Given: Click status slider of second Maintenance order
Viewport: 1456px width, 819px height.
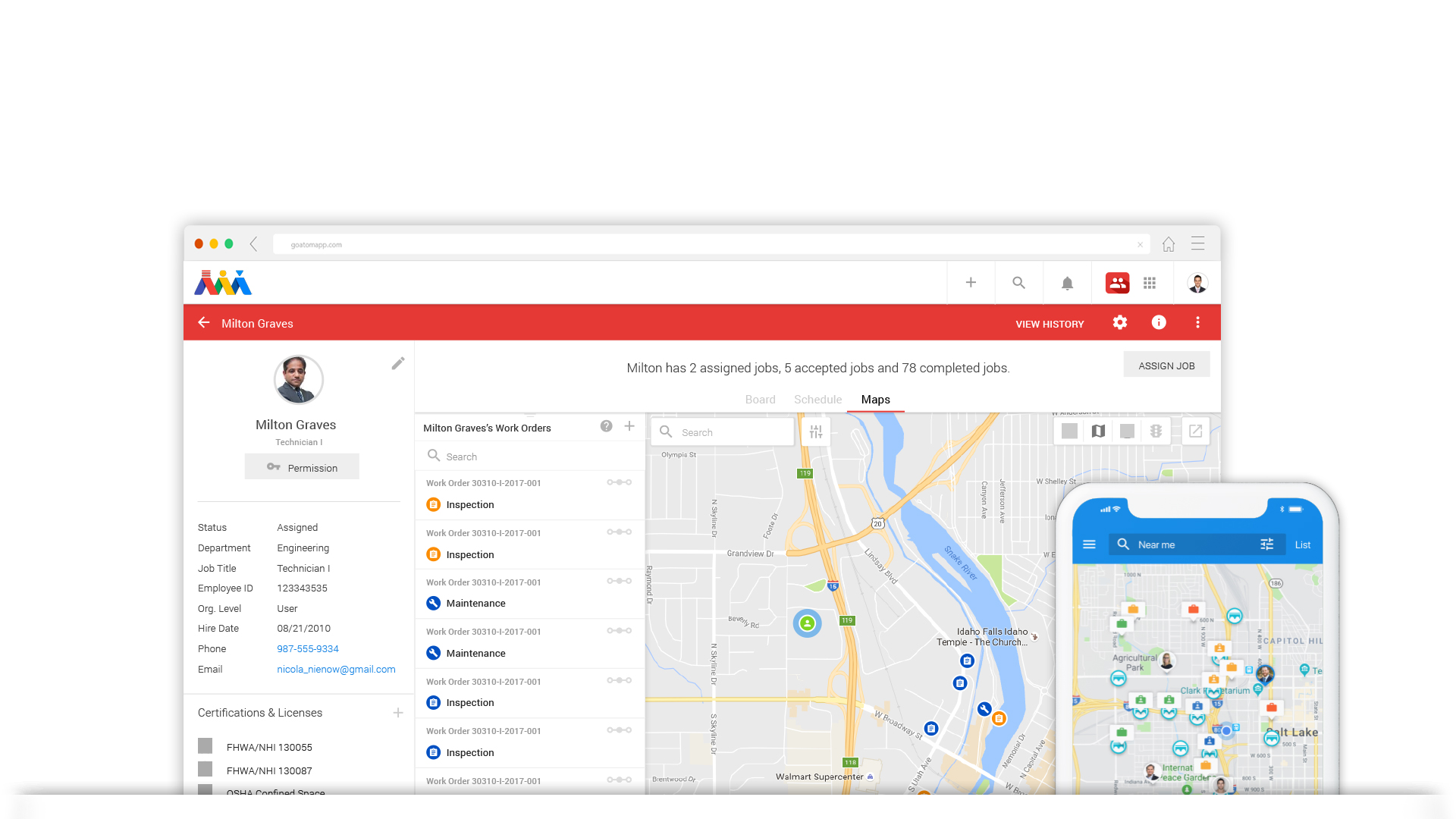Looking at the screenshot, I should (620, 630).
